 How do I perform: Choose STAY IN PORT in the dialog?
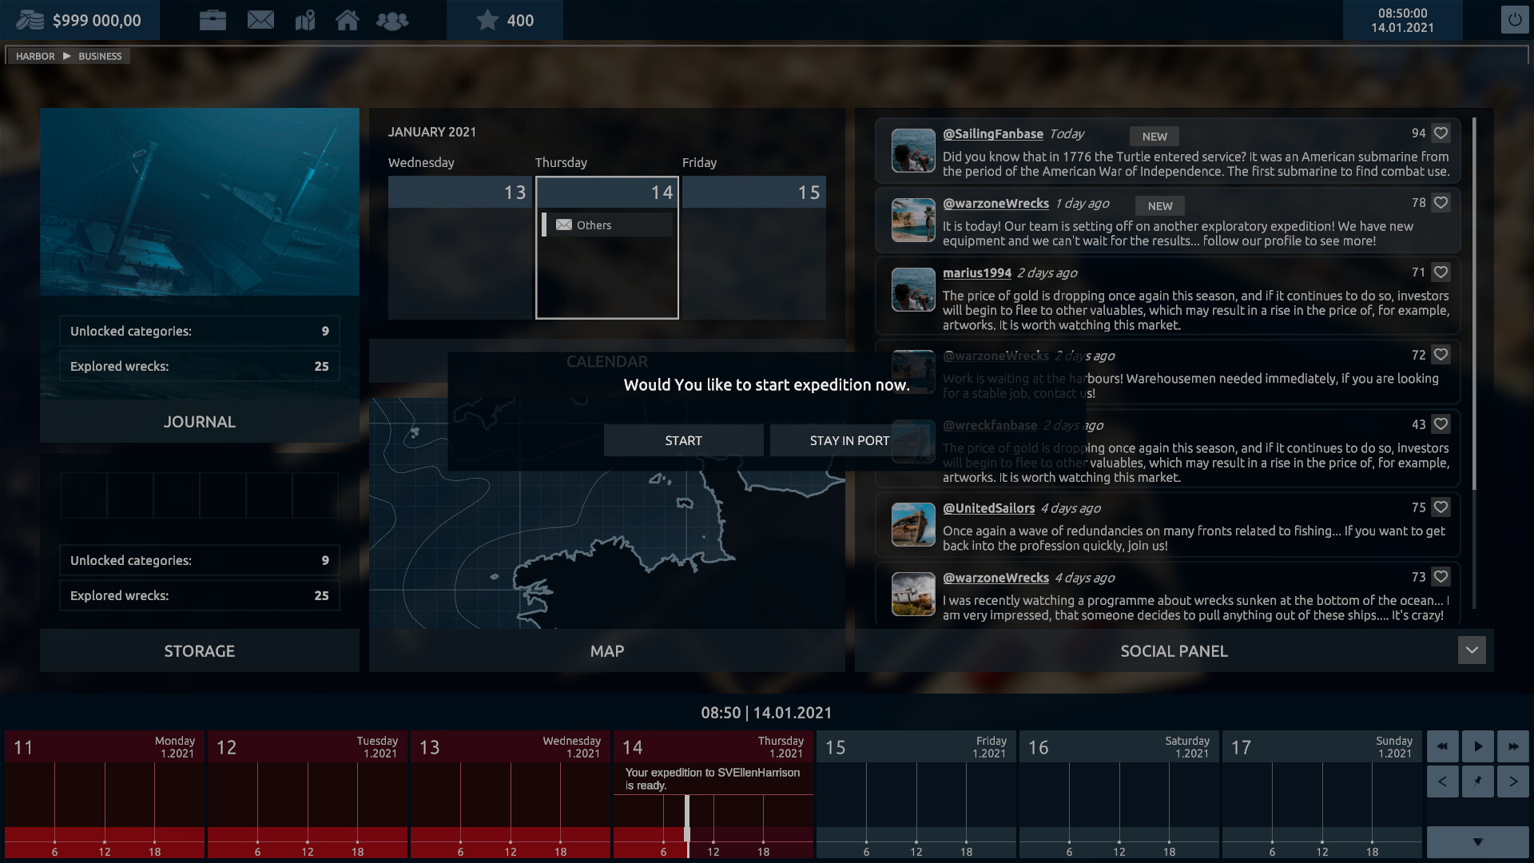coord(848,439)
